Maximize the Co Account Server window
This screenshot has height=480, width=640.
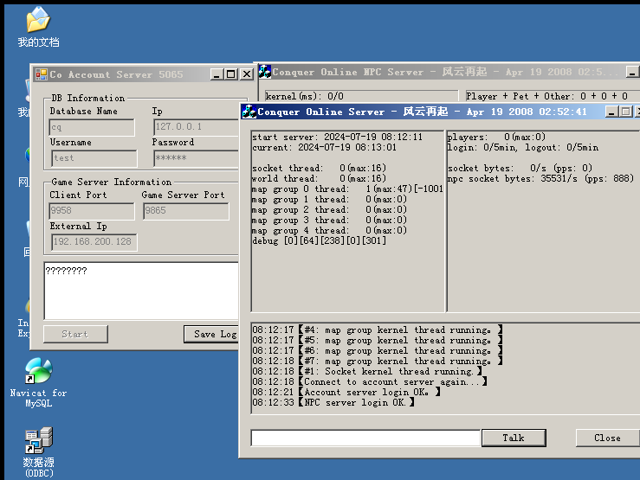click(231, 74)
